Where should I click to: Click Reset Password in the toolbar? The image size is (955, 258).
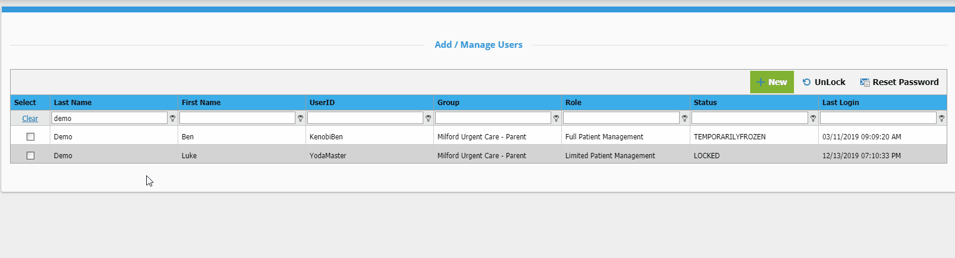[899, 82]
